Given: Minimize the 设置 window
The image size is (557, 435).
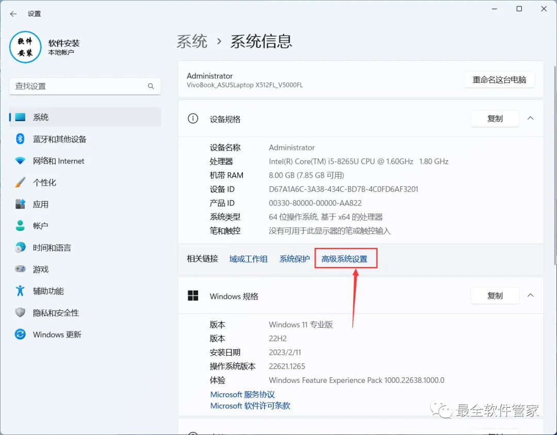Looking at the screenshot, I should 494,9.
